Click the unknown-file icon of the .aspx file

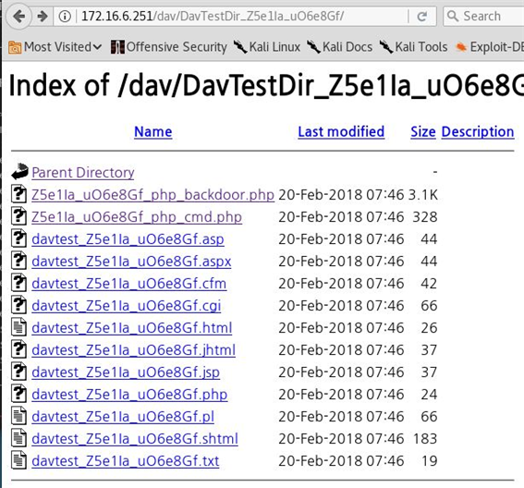[x=18, y=261]
